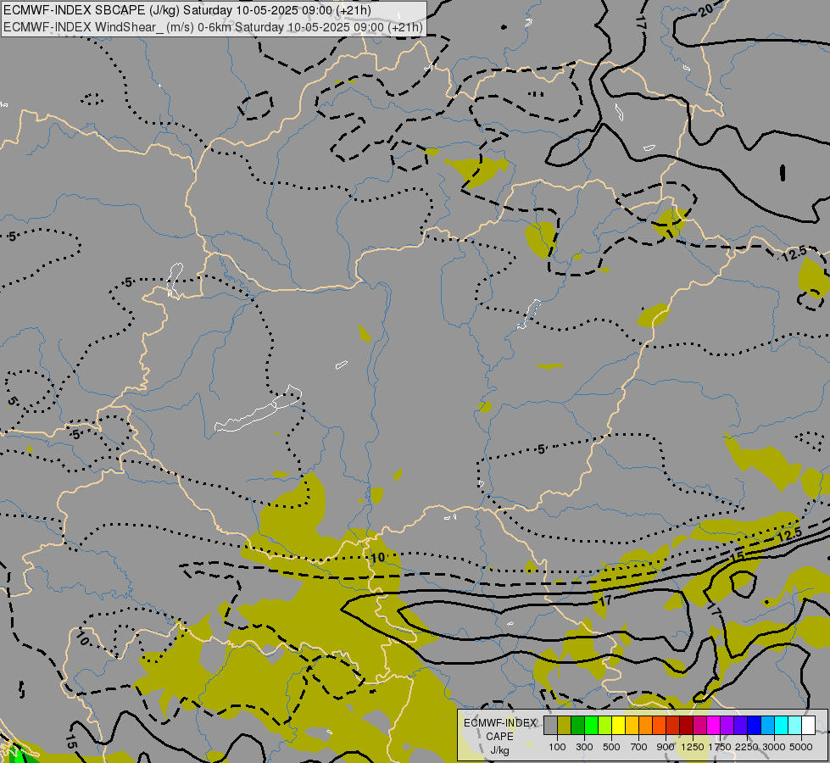Select the brick red legend swatch
The width and height of the screenshot is (830, 763).
point(673,725)
